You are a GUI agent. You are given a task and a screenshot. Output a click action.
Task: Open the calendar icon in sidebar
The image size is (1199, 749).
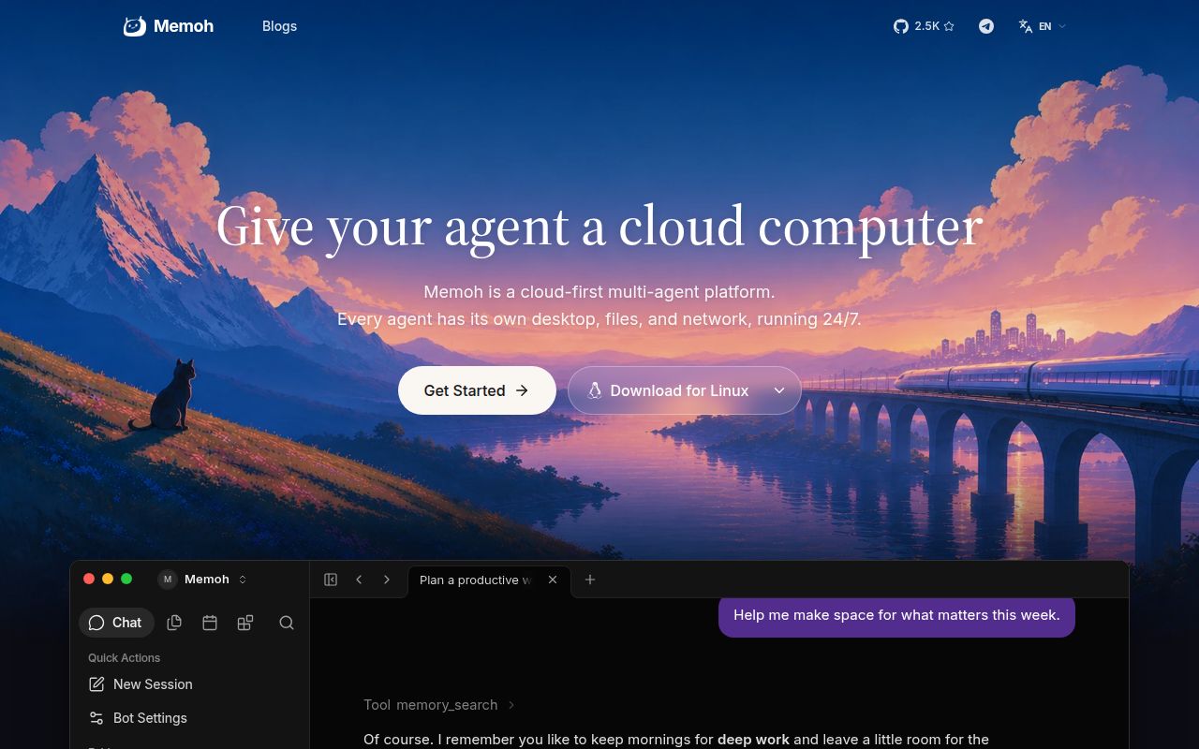(x=210, y=623)
